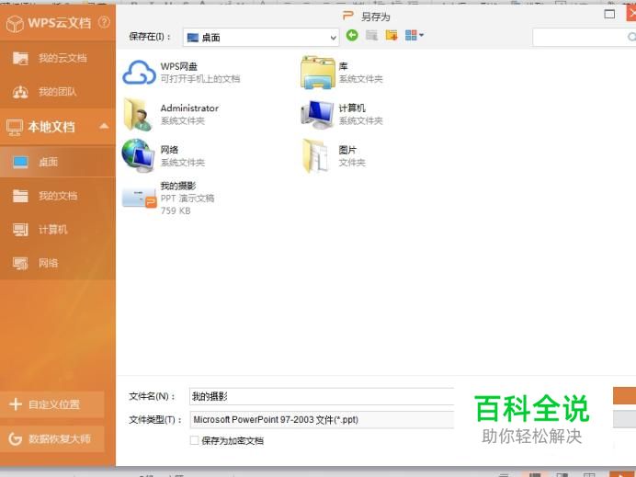The image size is (636, 477).
Task: Click the WPS cloud documents cube logo
Action: 15,23
